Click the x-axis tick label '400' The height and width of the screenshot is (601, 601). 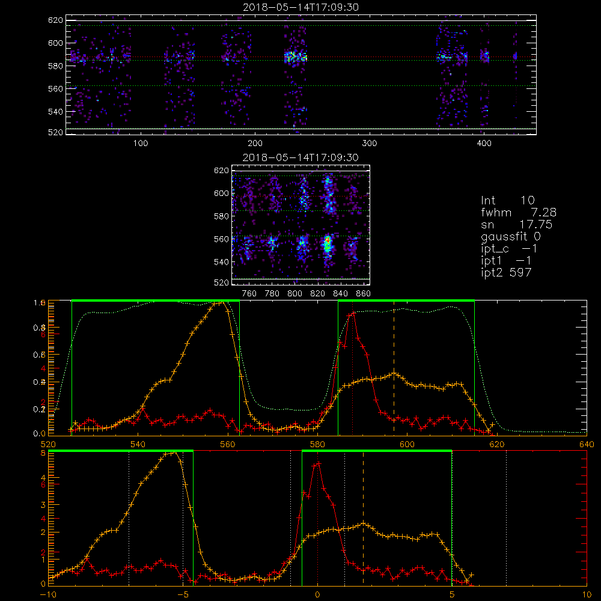point(484,144)
